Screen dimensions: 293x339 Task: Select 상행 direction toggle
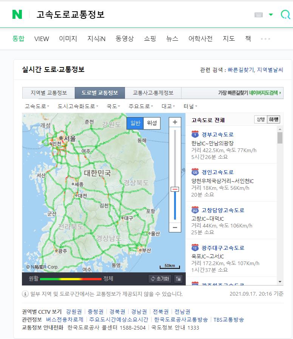pos(261,119)
